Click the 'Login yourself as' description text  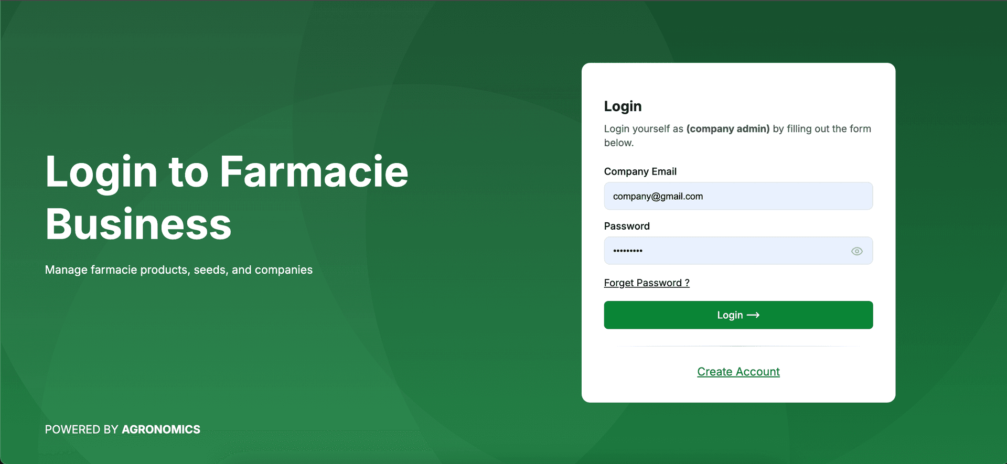coord(644,129)
